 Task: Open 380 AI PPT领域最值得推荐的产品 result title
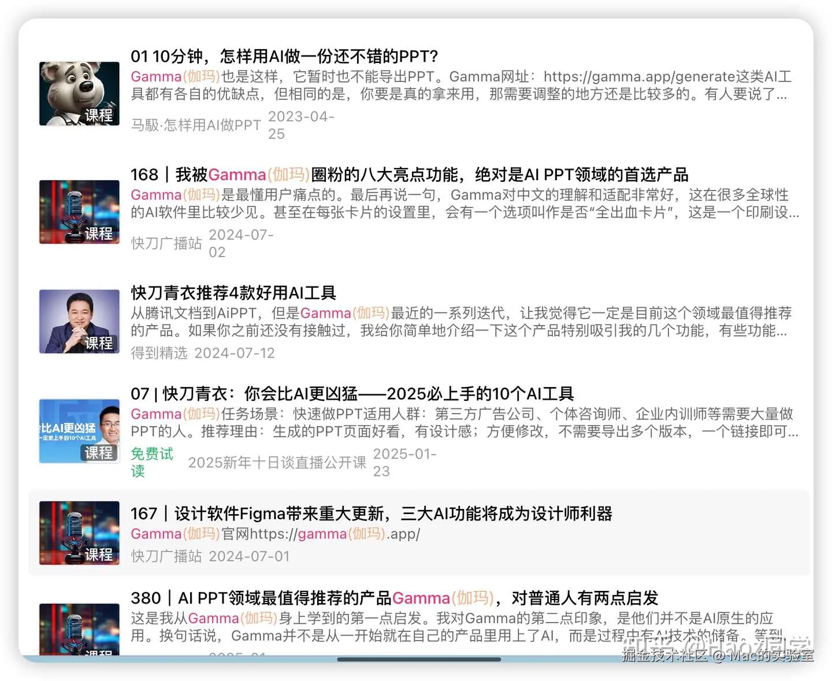(395, 598)
